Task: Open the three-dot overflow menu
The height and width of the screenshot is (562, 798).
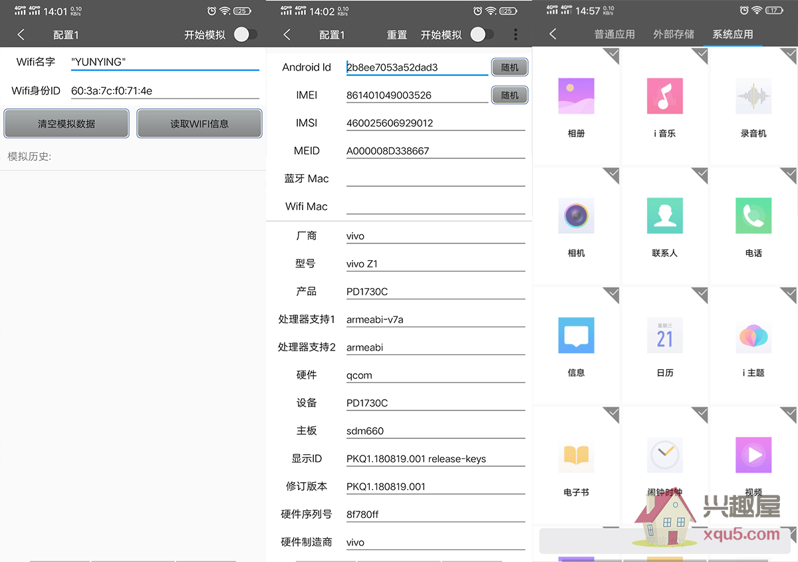Action: click(x=515, y=35)
